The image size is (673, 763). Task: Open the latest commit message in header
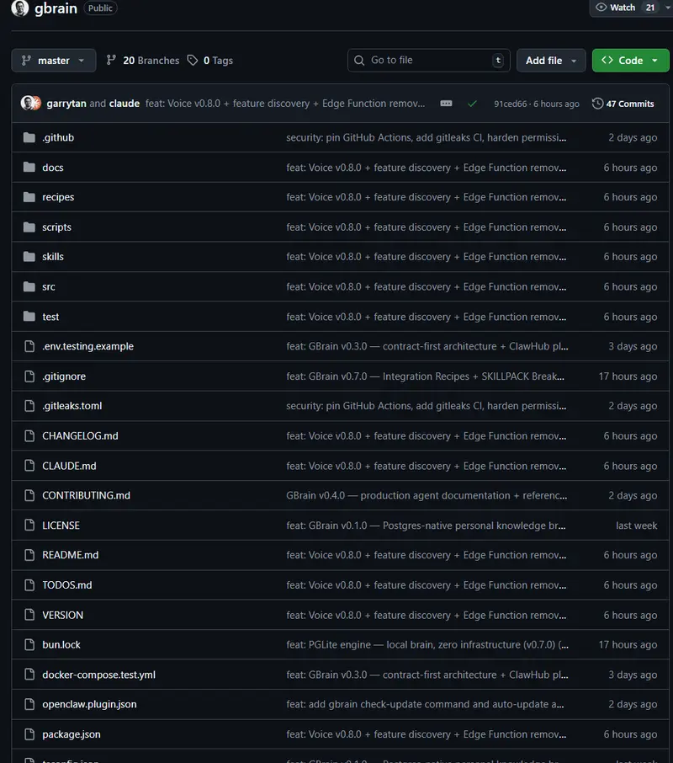tap(285, 104)
